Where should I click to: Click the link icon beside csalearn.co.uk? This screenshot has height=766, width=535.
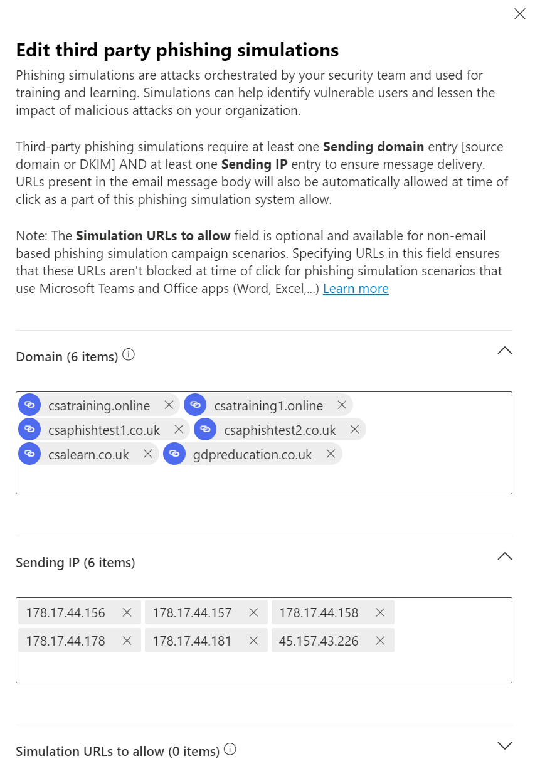pos(29,454)
